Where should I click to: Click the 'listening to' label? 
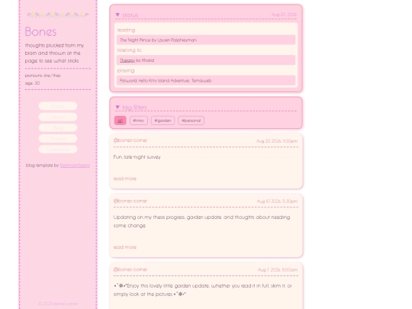pos(129,50)
